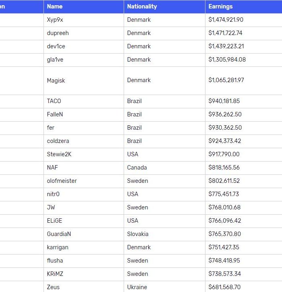Select the Magisk row name
Screen dimensions: 282x292
(x=56, y=81)
